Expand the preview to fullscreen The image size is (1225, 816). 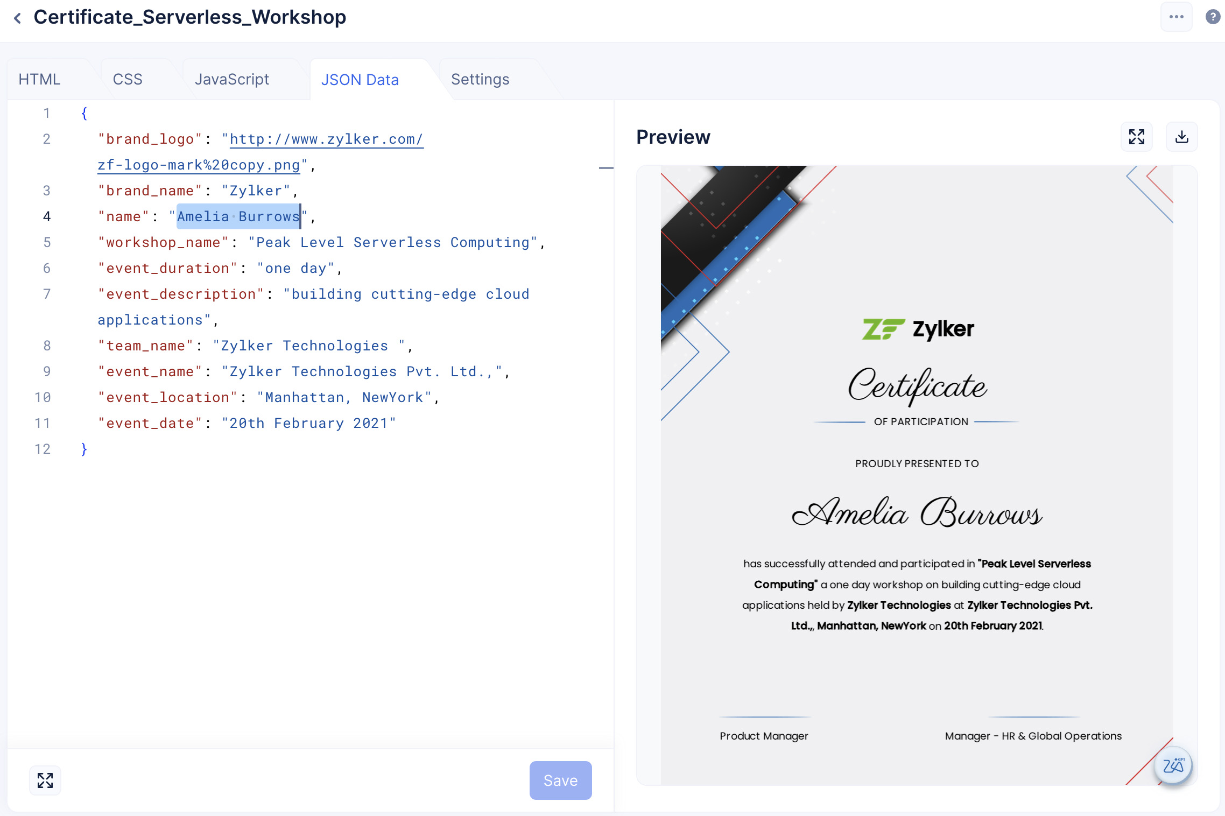click(x=1136, y=137)
